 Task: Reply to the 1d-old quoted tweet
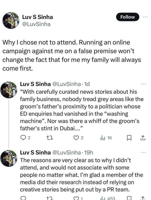tap(23, 137)
